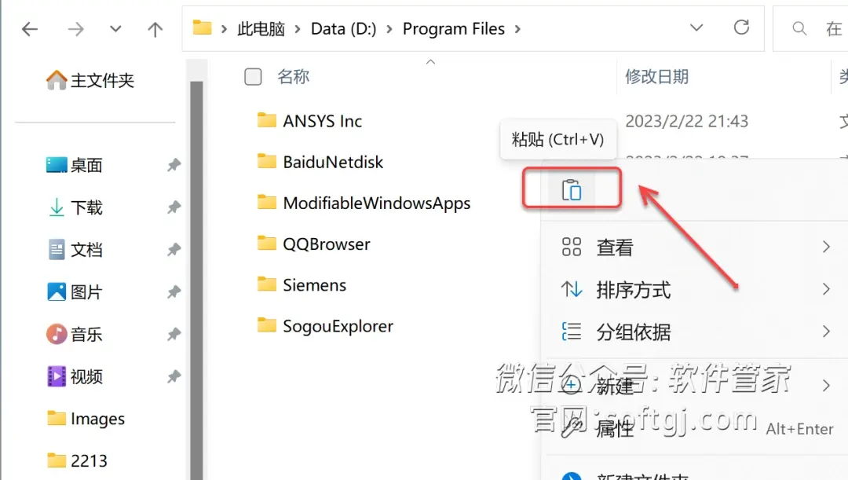Navigate forward with the right arrow
Screen dimensions: 848x480
click(x=75, y=29)
